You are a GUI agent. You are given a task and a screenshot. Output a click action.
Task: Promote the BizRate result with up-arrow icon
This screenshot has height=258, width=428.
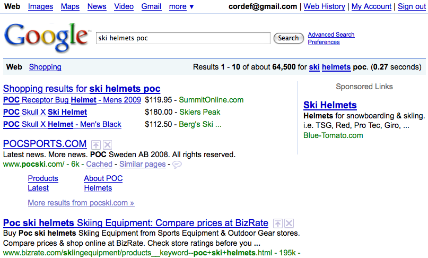pos(278,223)
